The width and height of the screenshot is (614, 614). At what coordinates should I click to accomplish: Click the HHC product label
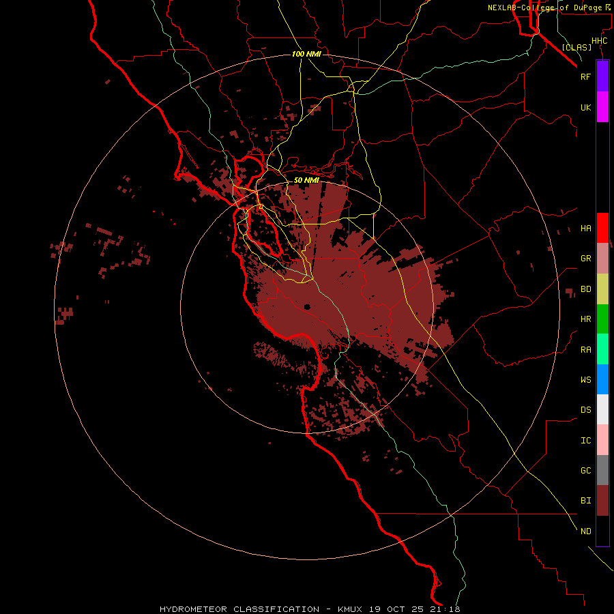pos(599,41)
